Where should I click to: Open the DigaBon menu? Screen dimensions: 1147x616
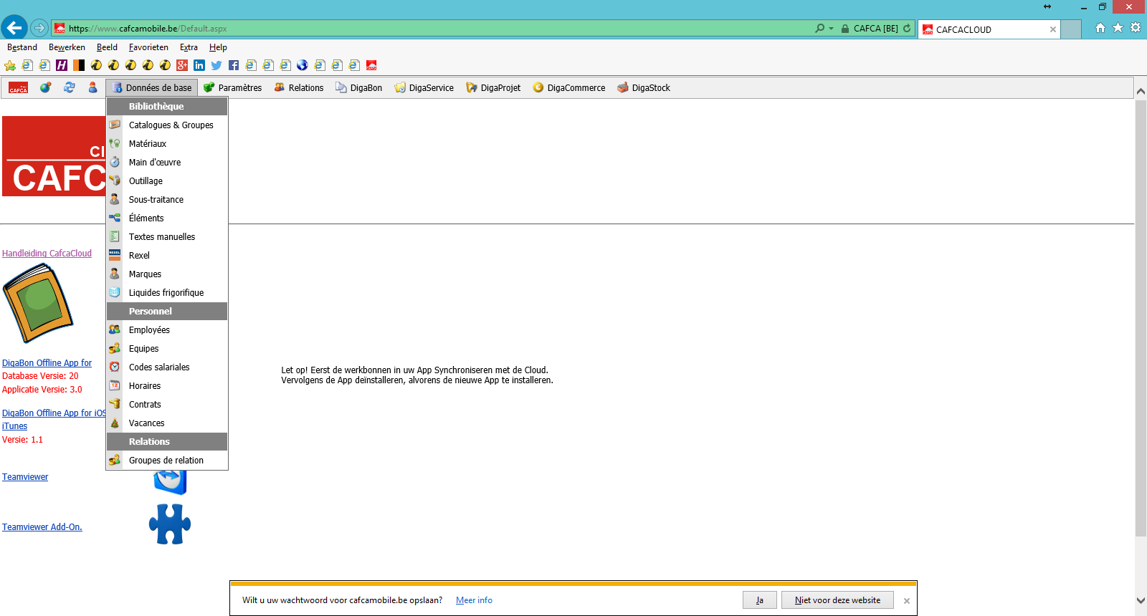tap(358, 88)
